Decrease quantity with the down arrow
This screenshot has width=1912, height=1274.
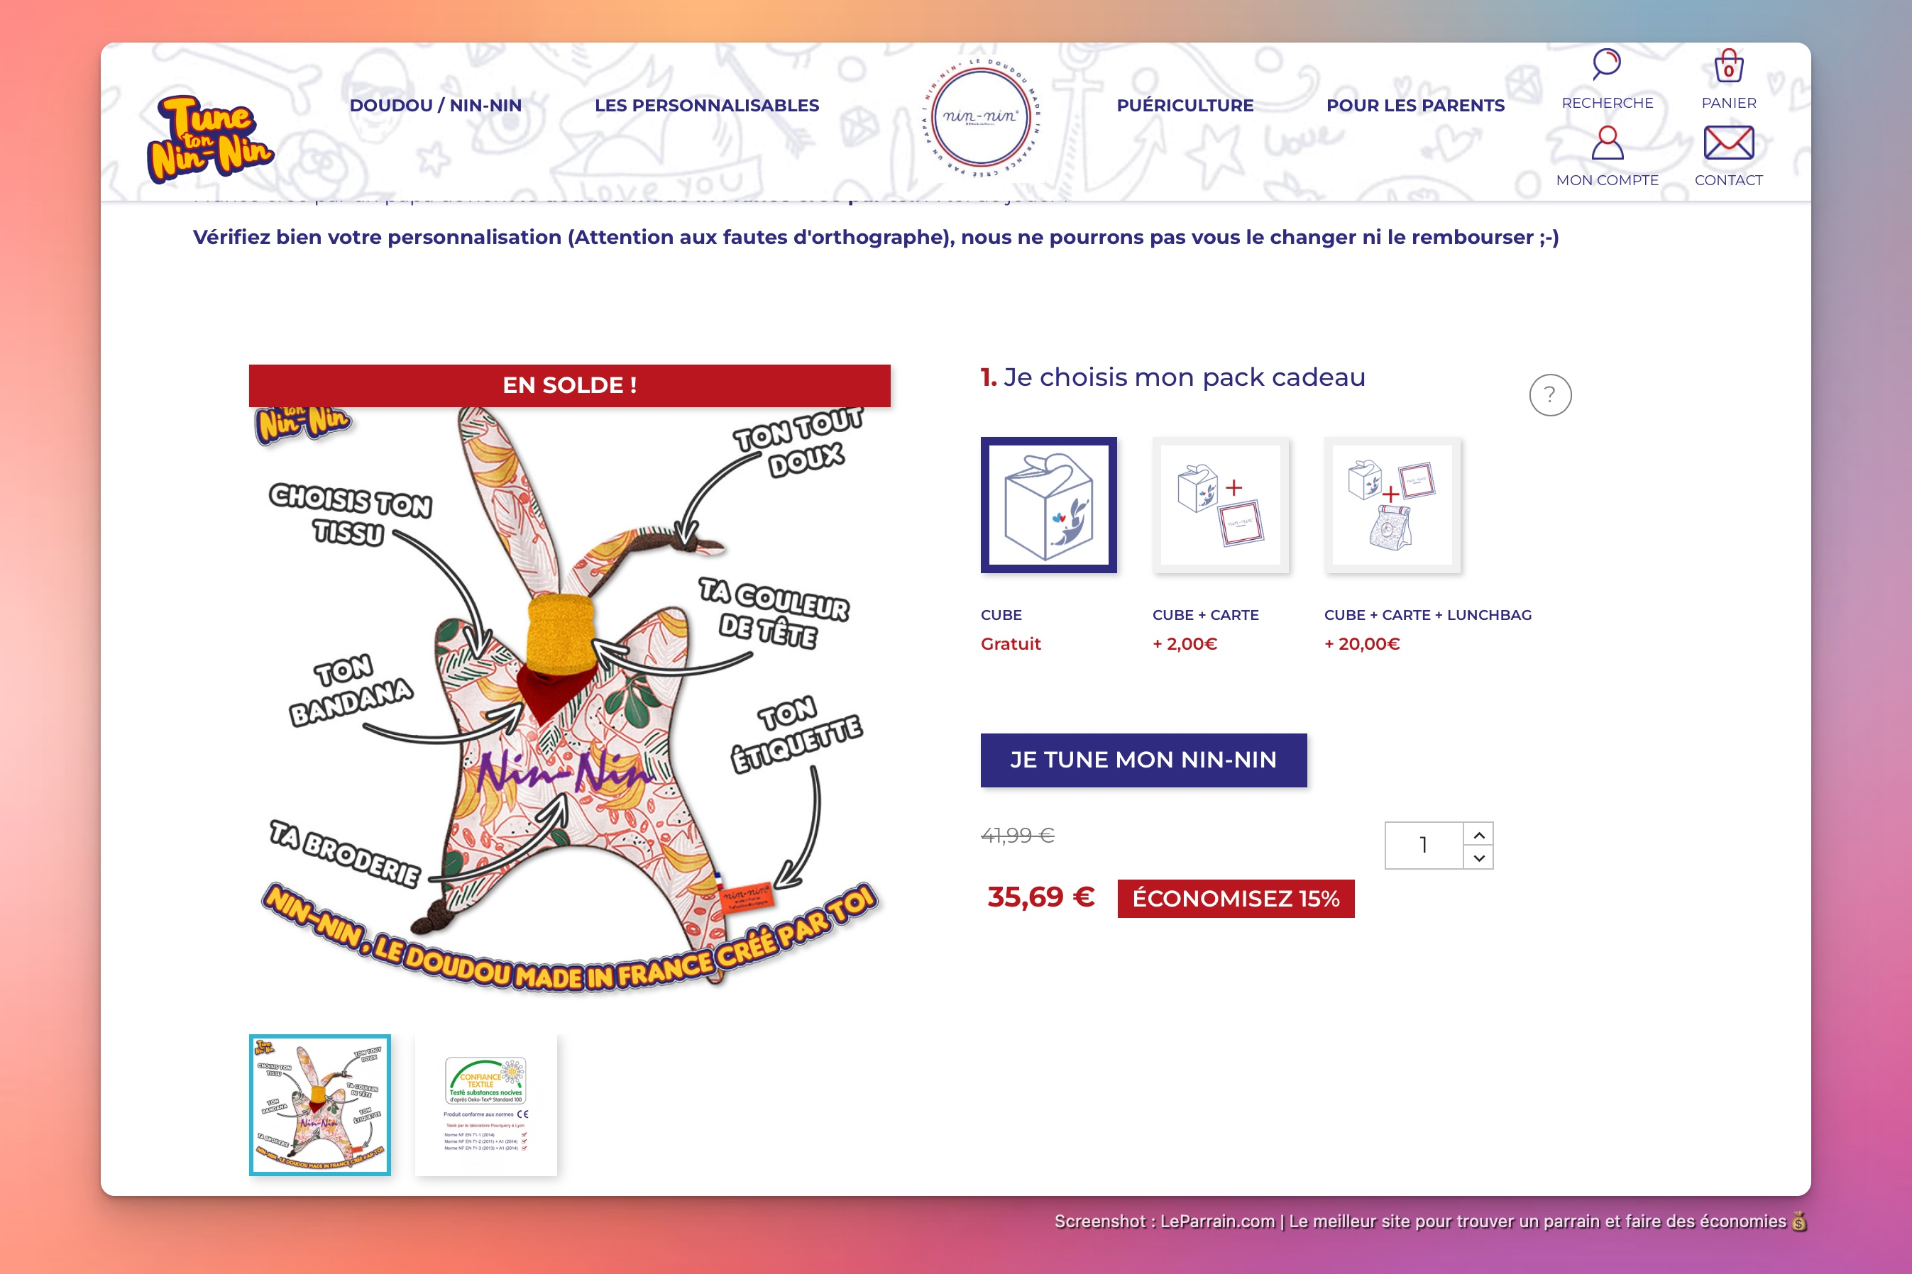tap(1478, 857)
